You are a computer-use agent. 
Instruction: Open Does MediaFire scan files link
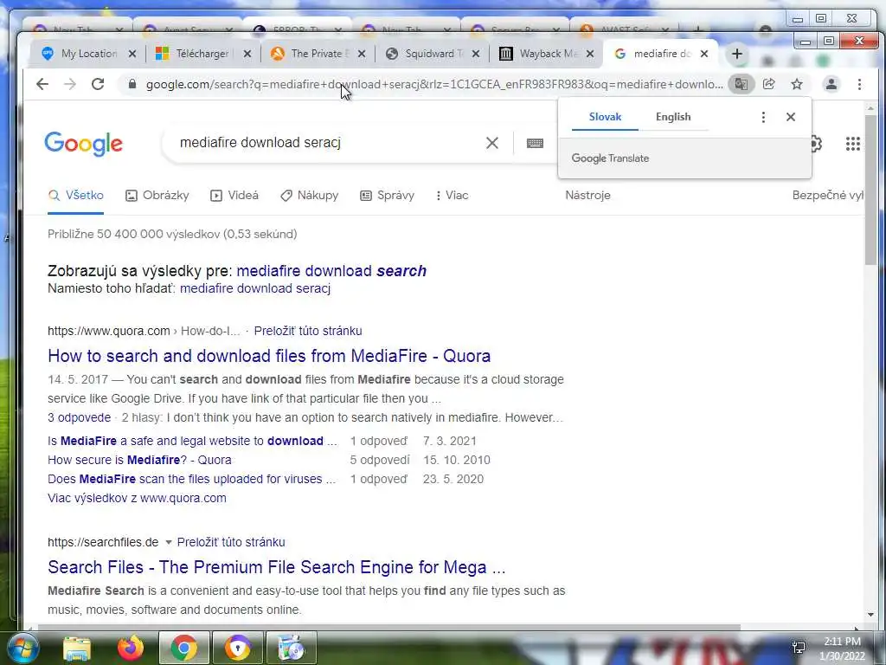point(192,480)
